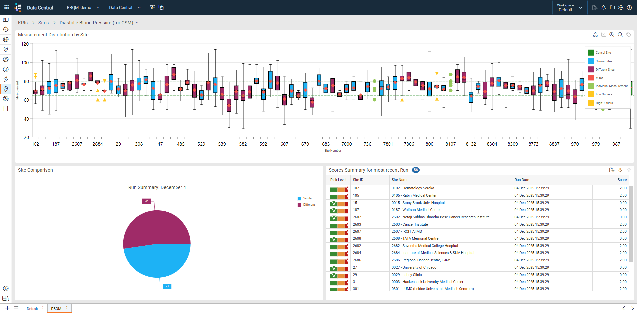Image resolution: width=637 pixels, height=313 pixels.
Task: Toggle Similar Sites legend entry
Action: 600,61
